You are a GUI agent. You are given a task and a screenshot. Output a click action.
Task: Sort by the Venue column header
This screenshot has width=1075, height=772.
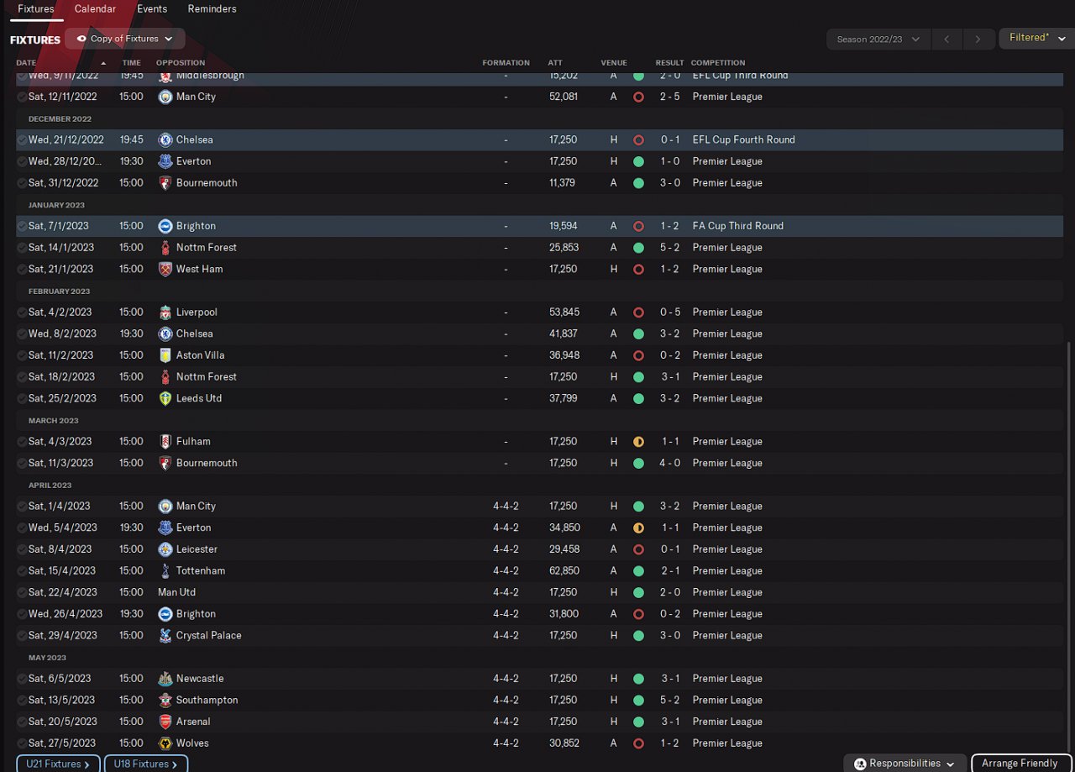coord(614,63)
